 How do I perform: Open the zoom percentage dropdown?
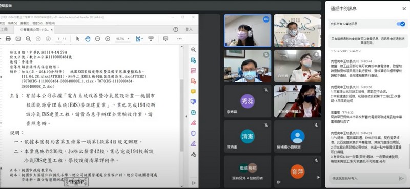(122, 39)
